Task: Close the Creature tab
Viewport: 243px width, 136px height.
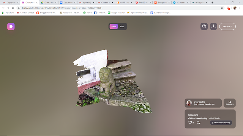Action: coord(37,3)
